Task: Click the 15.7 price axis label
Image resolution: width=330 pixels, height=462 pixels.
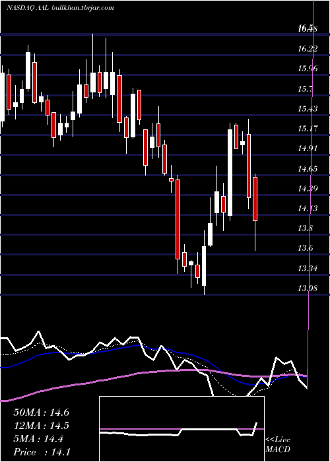Action: [x=305, y=88]
